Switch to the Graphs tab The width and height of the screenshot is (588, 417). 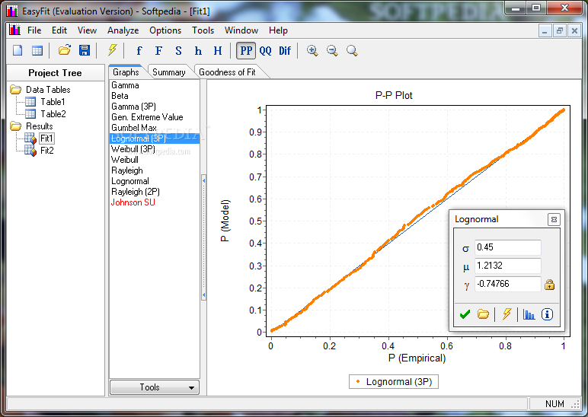point(126,72)
